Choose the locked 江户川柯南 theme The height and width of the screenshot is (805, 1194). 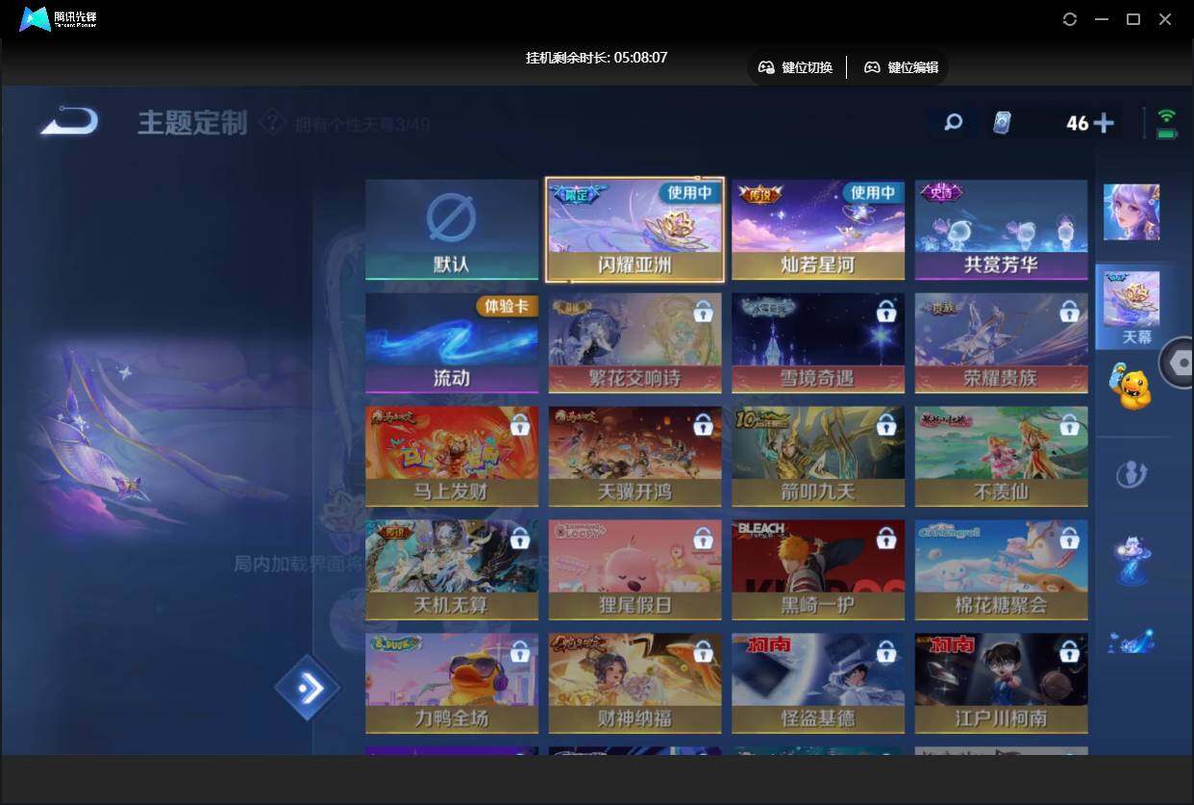coord(1002,684)
